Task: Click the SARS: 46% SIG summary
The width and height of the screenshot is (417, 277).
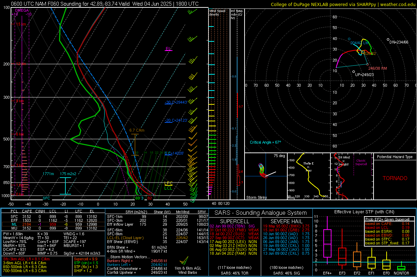Action: (286, 273)
